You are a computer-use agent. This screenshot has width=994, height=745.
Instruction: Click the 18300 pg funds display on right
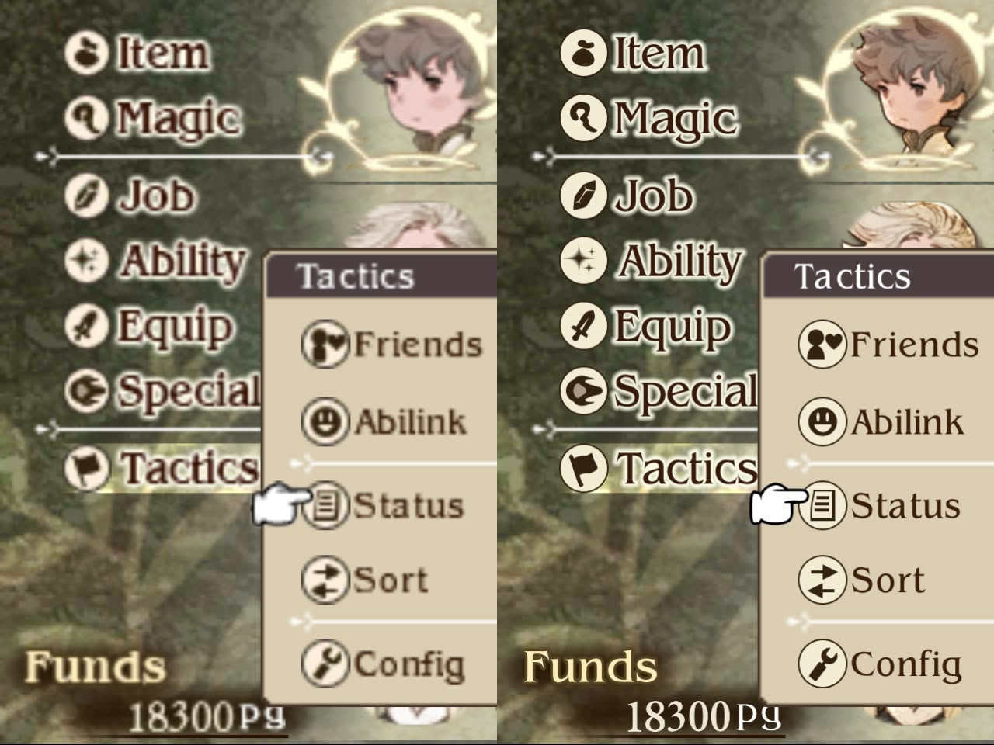click(x=704, y=716)
